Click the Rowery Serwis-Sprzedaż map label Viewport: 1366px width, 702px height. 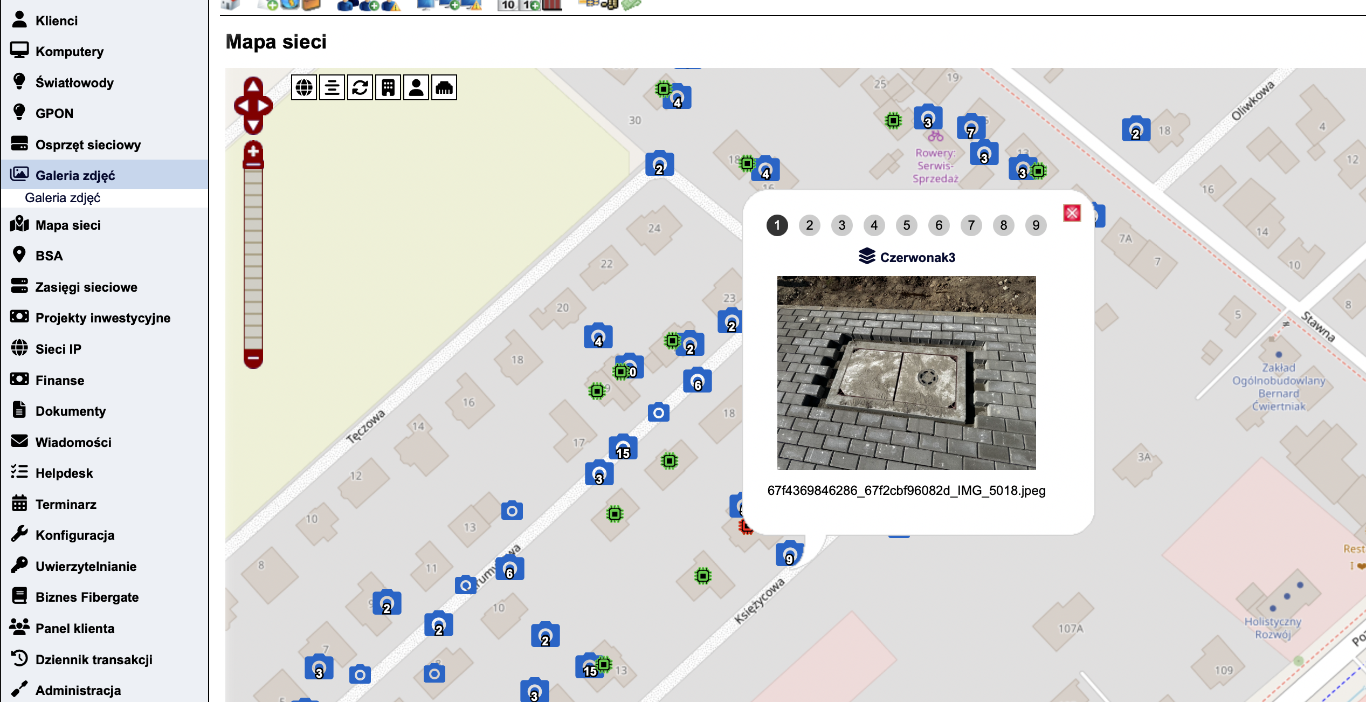click(x=935, y=166)
